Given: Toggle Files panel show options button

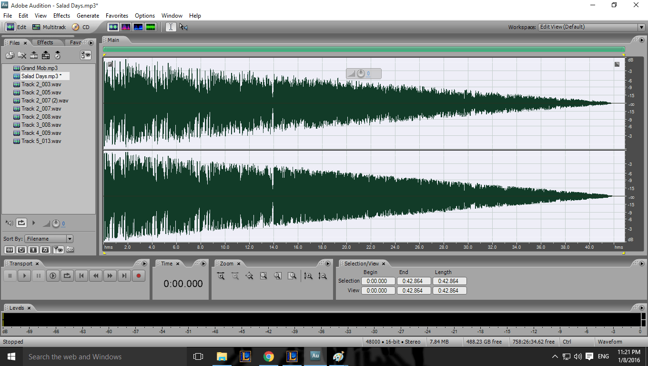Looking at the screenshot, I should pos(86,55).
